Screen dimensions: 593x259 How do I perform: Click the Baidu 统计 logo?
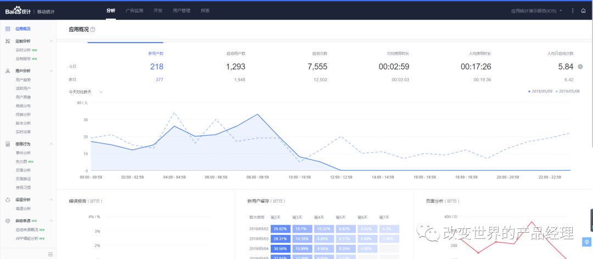point(19,10)
